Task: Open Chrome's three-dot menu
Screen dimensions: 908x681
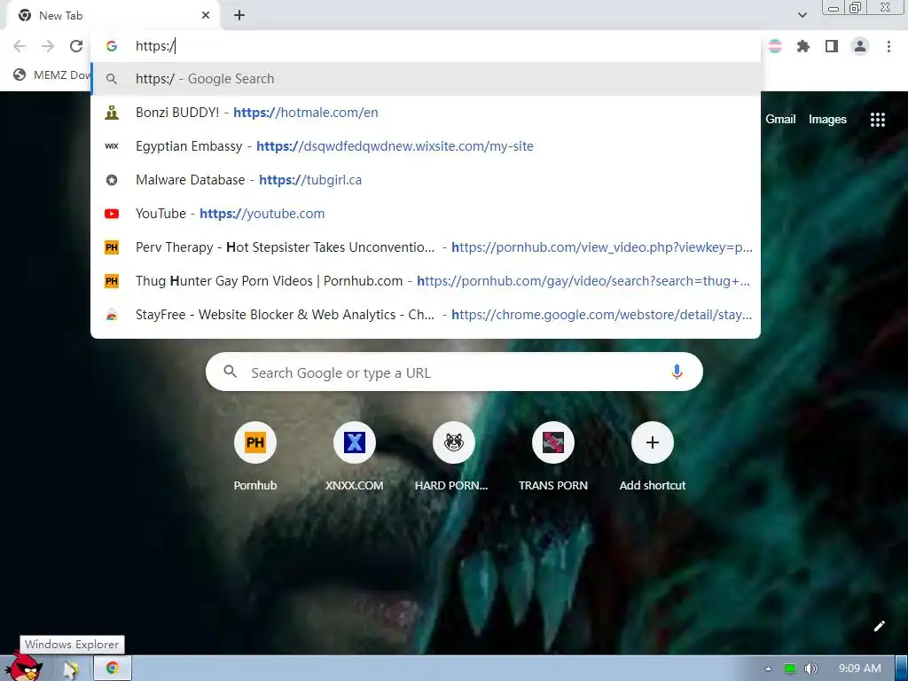Action: pyautogui.click(x=888, y=46)
